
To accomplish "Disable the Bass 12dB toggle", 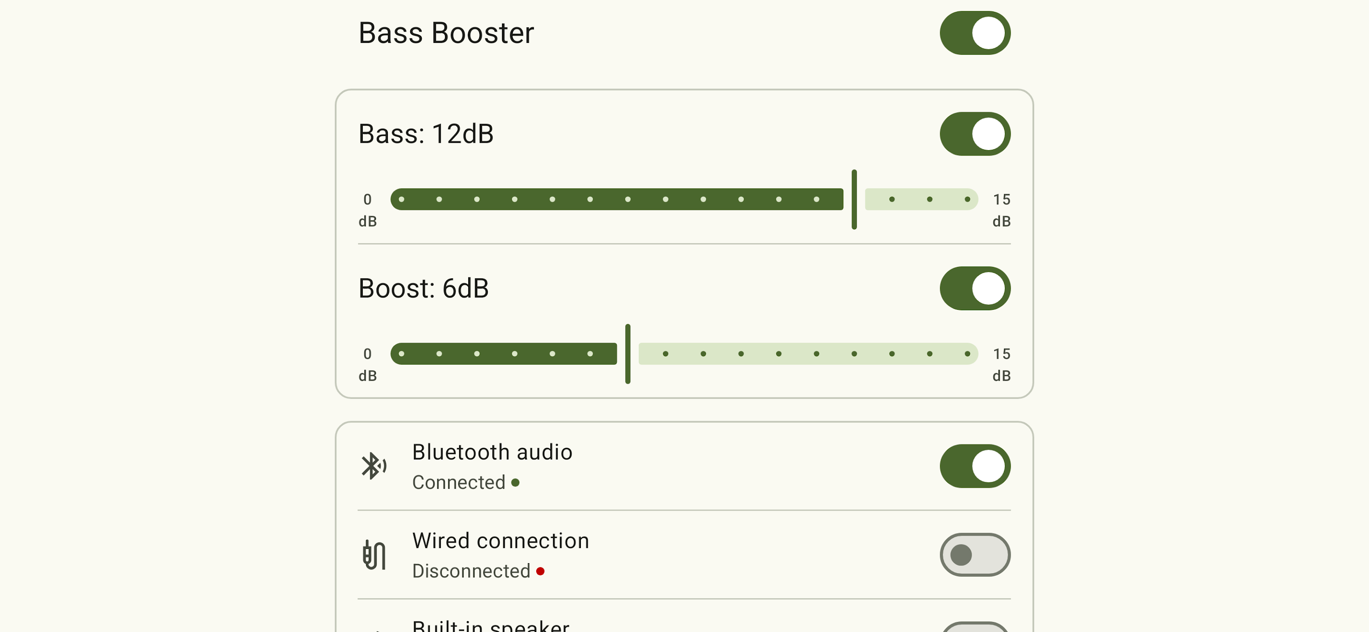I will click(x=975, y=134).
